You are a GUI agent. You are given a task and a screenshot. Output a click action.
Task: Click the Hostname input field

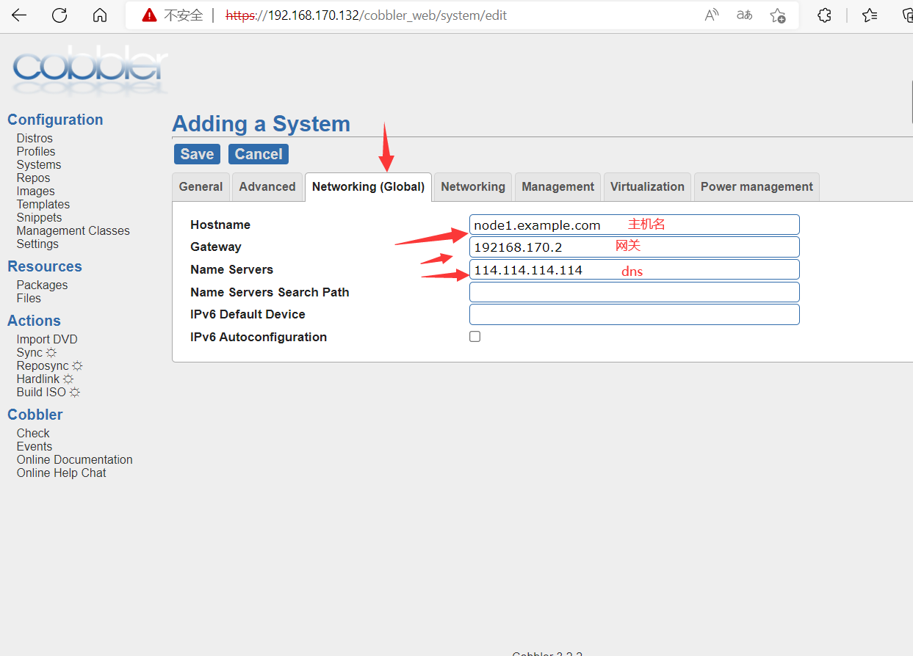[634, 225]
